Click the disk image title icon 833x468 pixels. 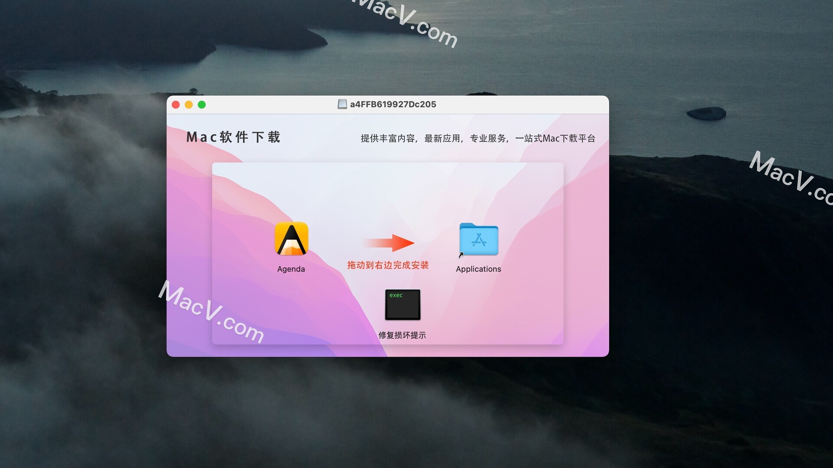click(341, 104)
